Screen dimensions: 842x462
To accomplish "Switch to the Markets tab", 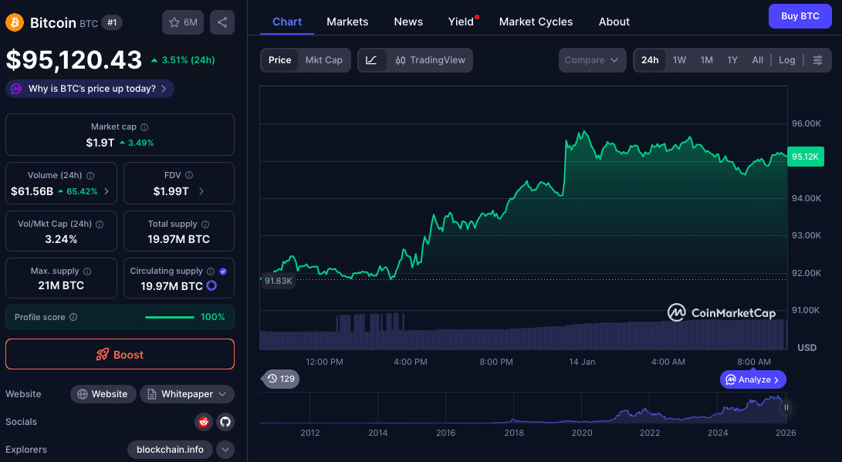I will [x=347, y=22].
